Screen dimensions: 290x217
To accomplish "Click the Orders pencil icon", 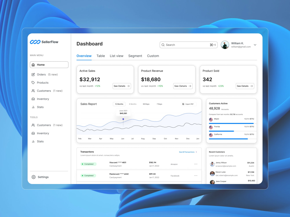I will click(x=33, y=75).
